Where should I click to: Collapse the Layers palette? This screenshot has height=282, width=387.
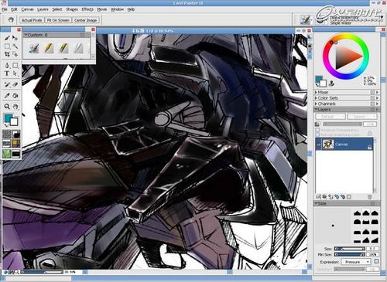click(x=316, y=110)
